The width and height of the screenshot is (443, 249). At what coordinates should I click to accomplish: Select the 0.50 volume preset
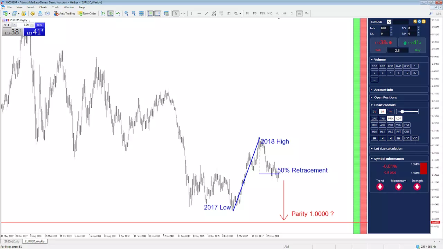[407, 66]
